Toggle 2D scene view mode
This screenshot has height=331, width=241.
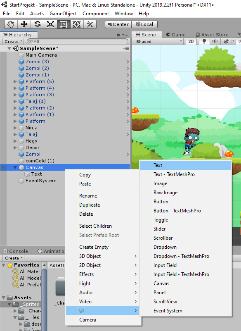[191, 41]
